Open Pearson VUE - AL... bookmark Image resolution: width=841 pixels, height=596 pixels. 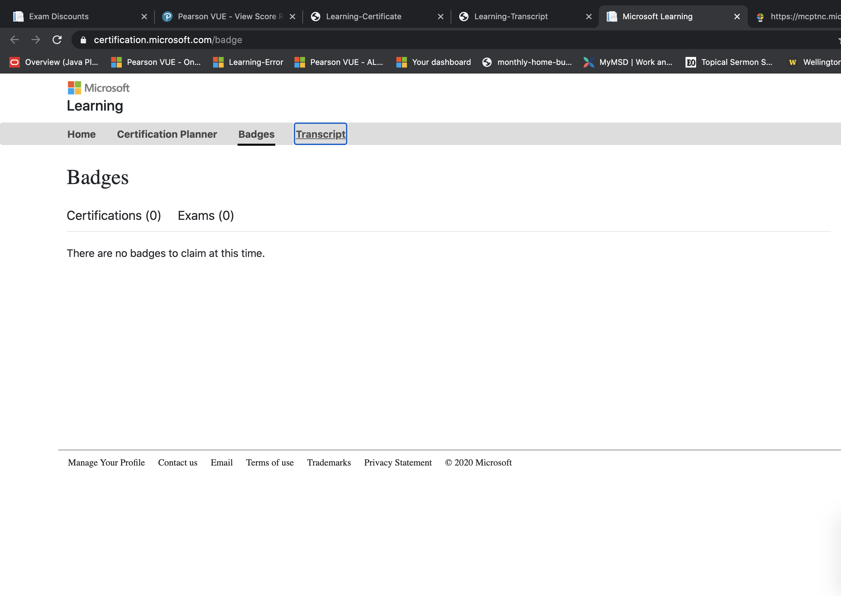(x=339, y=62)
